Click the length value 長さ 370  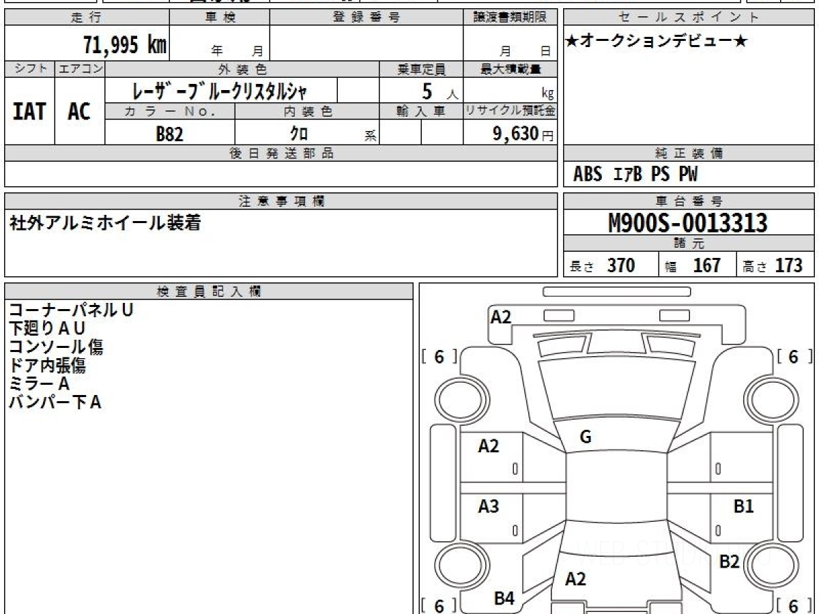pos(603,265)
